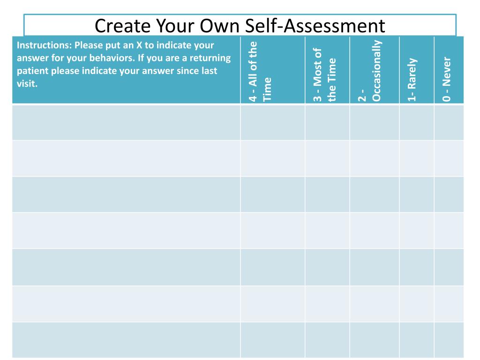Mark last row under 'Most of the Time'
This screenshot has height=360, width=480.
327,340
